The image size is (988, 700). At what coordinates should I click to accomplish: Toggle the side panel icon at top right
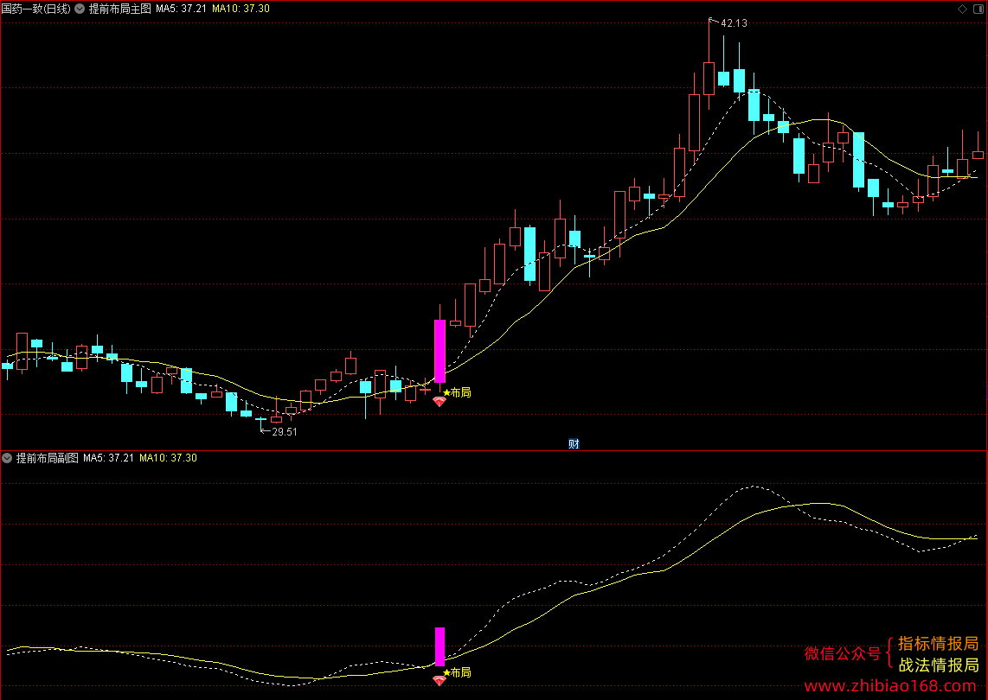point(978,9)
